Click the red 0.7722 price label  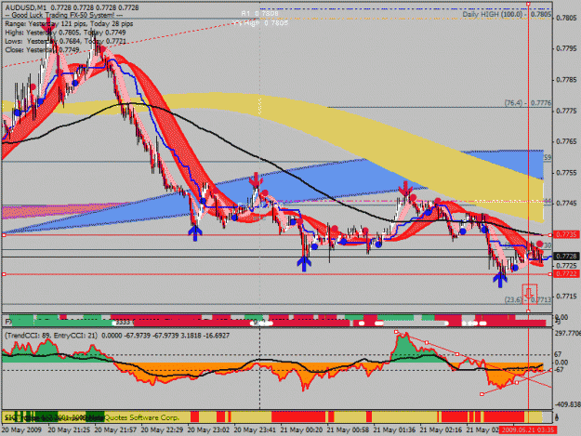[x=566, y=273]
